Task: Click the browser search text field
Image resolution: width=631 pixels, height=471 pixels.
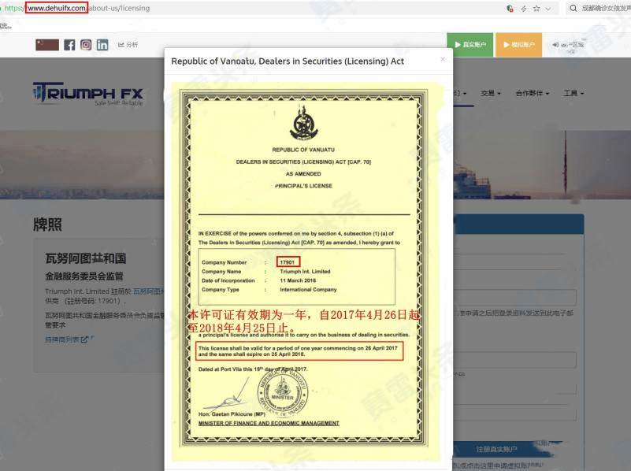Action: 605,8
